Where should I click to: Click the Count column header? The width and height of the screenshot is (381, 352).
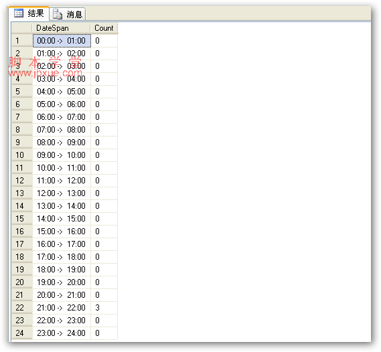coord(104,28)
